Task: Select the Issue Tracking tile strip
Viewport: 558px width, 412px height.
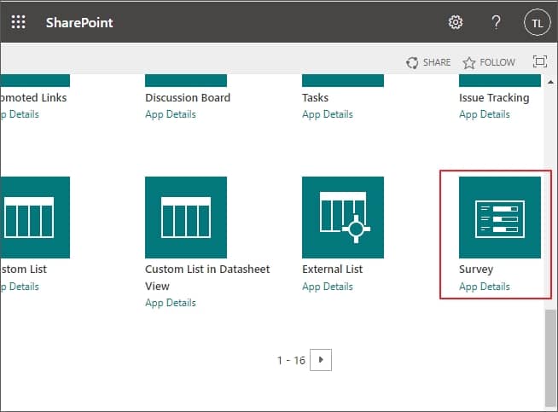Action: click(500, 80)
